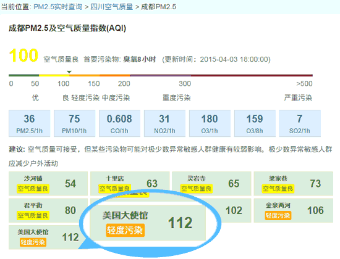
Task: Open the 君平街 station tile
Action: (48, 210)
